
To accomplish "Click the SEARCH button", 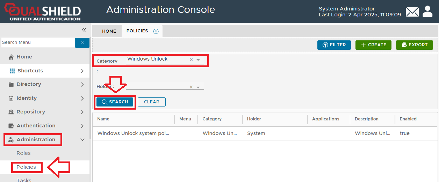I will tap(115, 102).
